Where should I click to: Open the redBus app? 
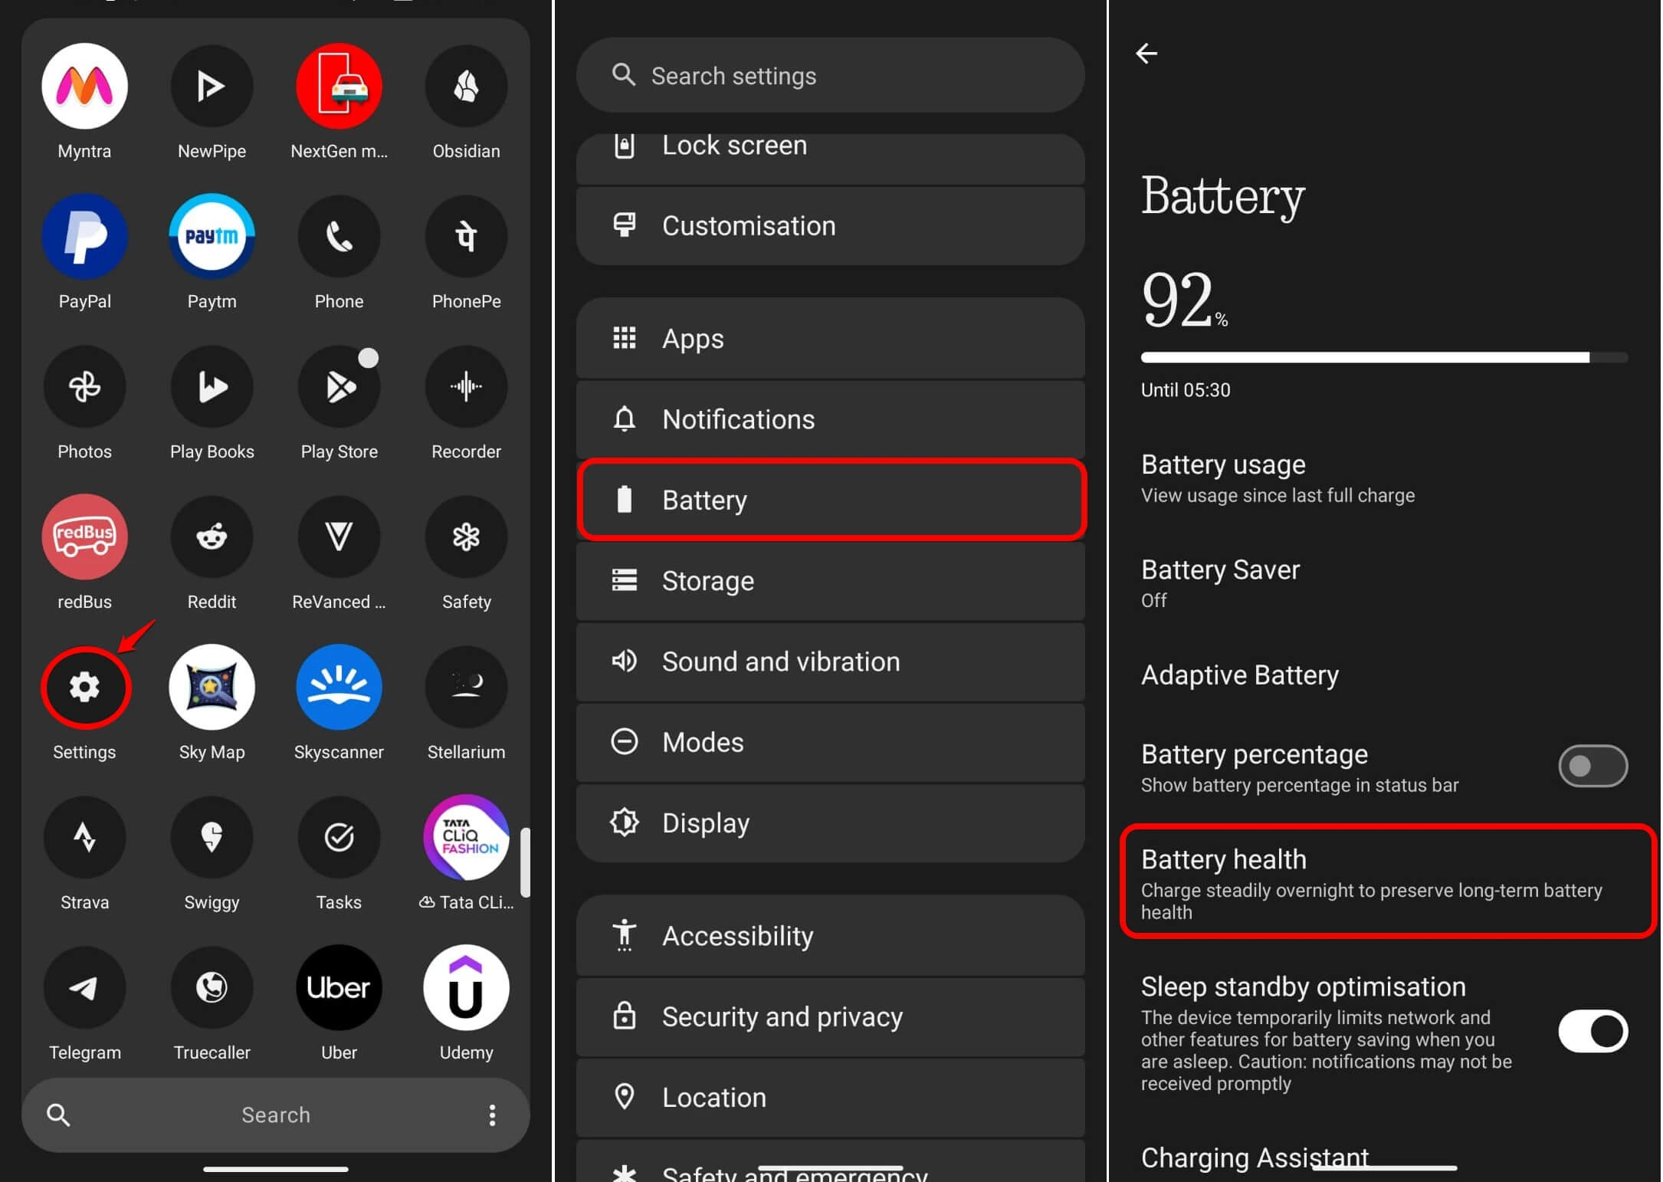84,537
